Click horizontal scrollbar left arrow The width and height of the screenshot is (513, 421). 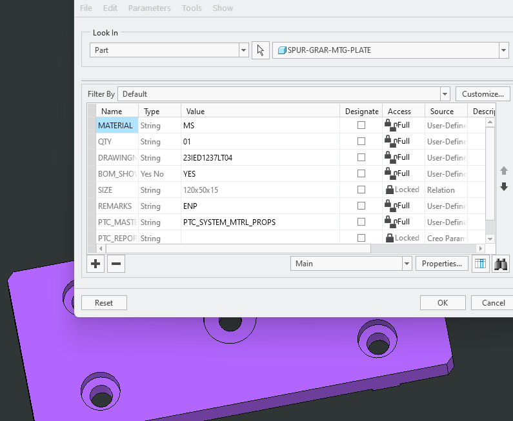tap(101, 248)
